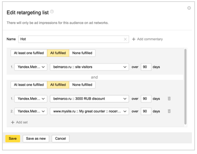Click the plus icon for Add commentary
Viewport: 197px width, 154px height.
coord(134,39)
